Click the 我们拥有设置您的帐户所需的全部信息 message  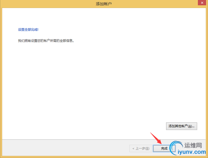(x=46, y=41)
